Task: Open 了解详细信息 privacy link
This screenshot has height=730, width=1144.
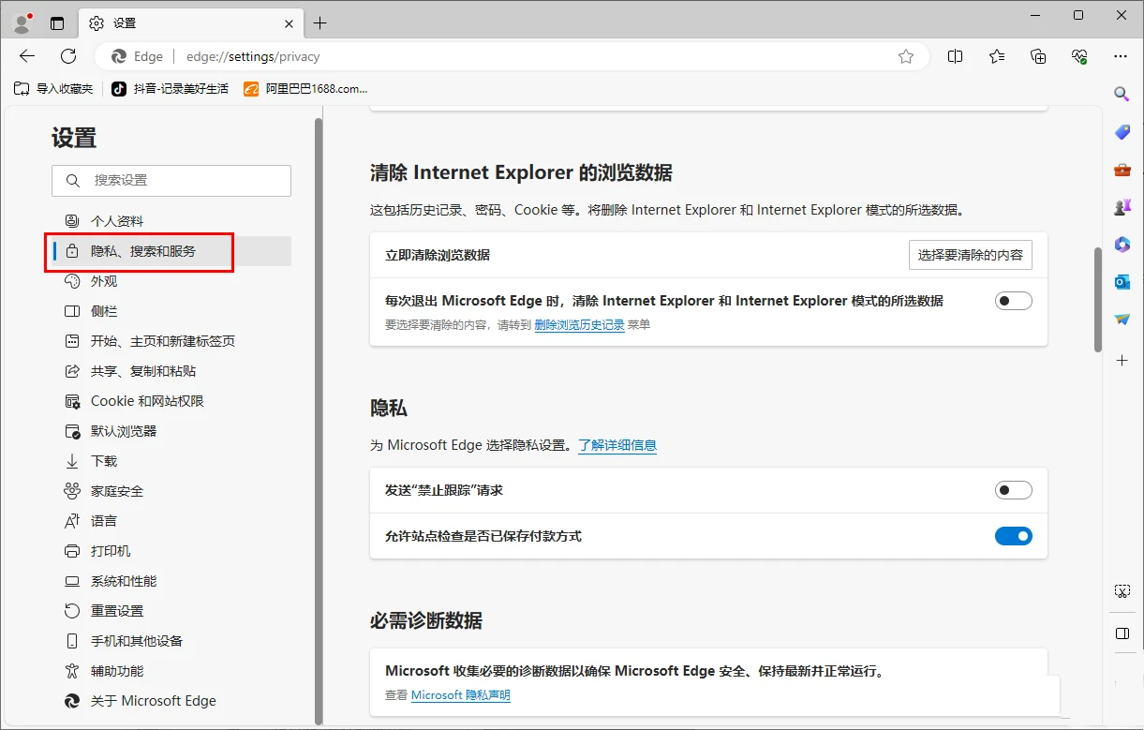Action: tap(617, 445)
